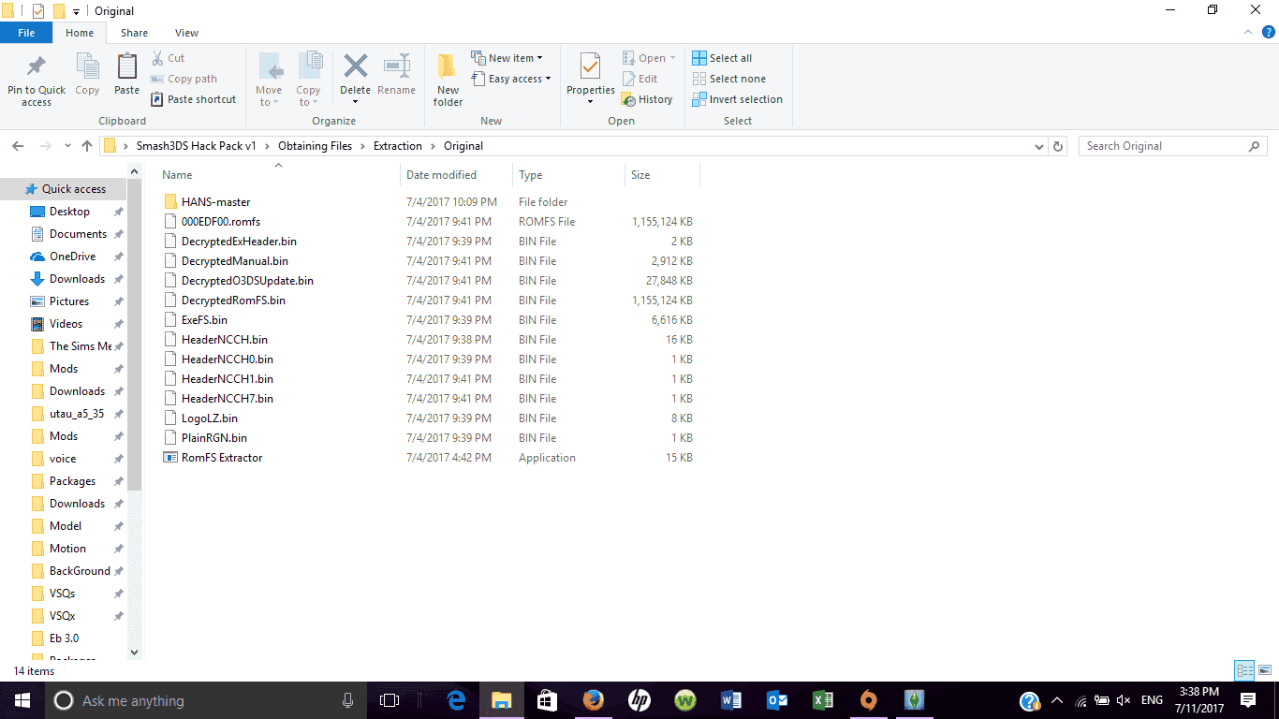Open Task View on taskbar
Viewport: 1279px width, 719px height.
tap(390, 700)
